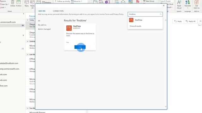The height and width of the screenshot is (113, 202).
Task: Click the Forward envelope icon in ribbon
Action: (39, 2)
